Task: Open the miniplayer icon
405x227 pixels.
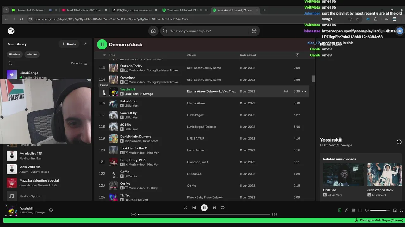Action: pyautogui.click(x=395, y=210)
